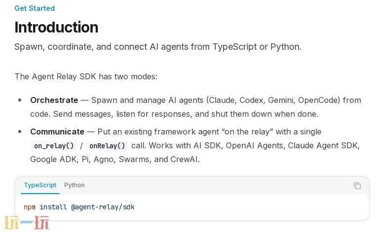Click the Claude Agent SDK text
The height and width of the screenshot is (232, 378).
[324, 145]
